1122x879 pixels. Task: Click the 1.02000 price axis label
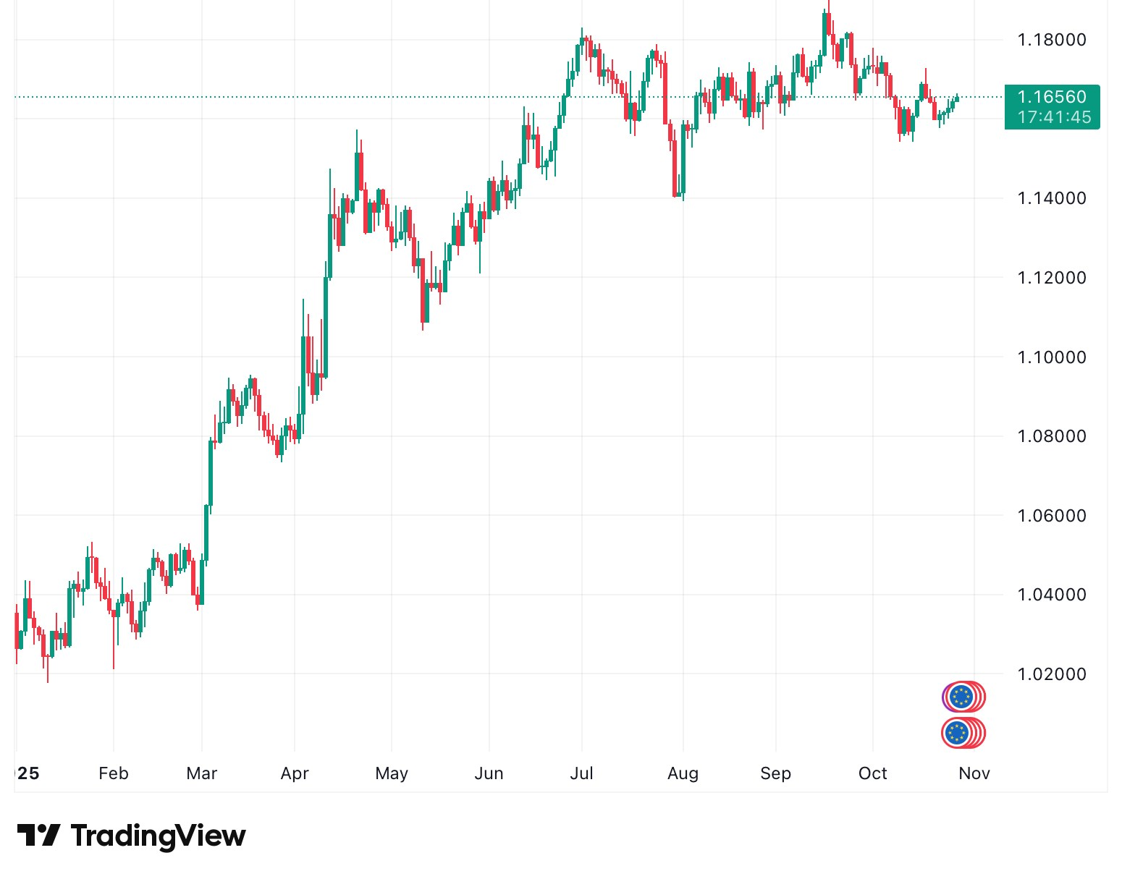(x=1051, y=674)
